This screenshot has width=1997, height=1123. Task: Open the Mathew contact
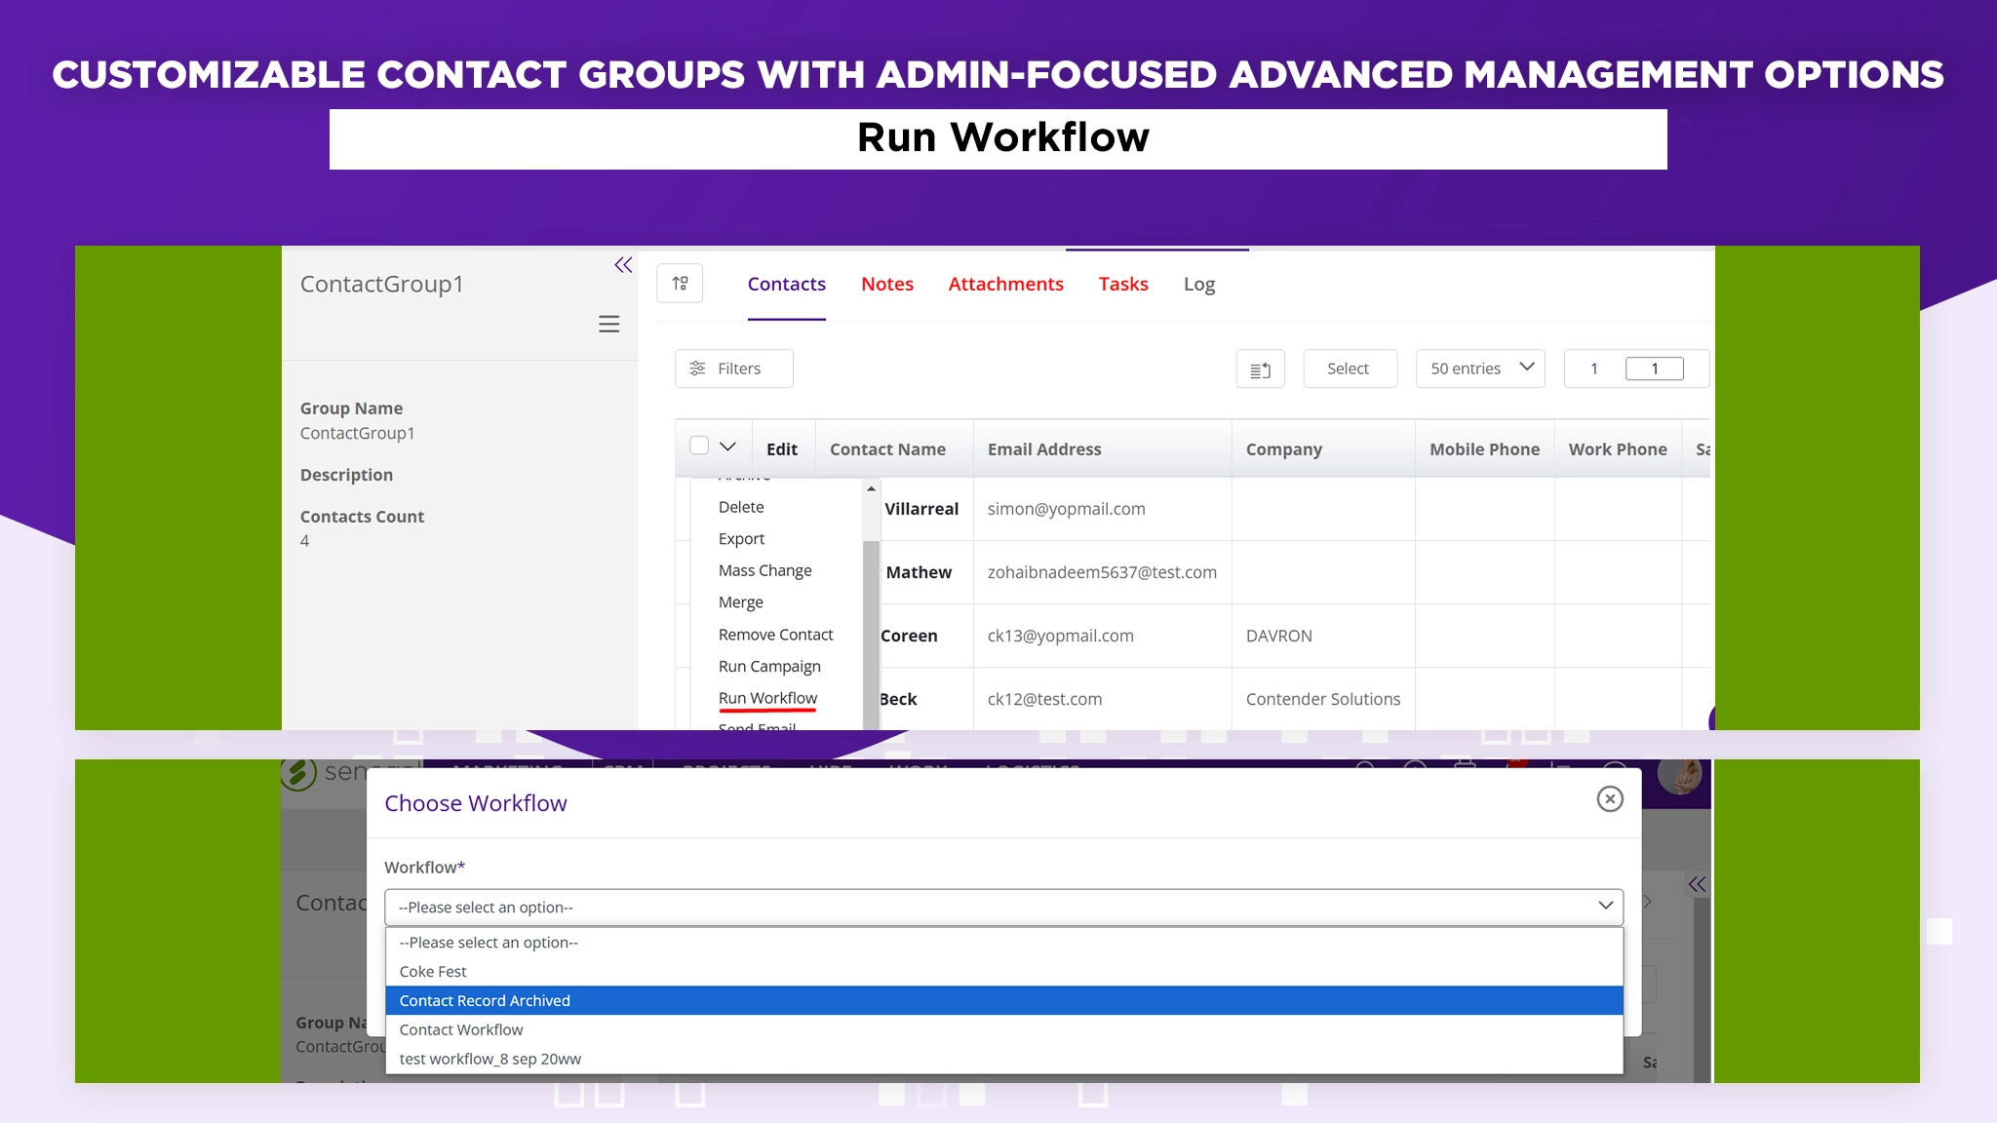[x=919, y=572]
